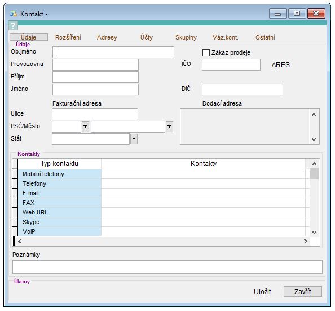Viewport: 335px width, 311px height.
Task: Switch to the Adresy tab
Action: click(x=107, y=37)
